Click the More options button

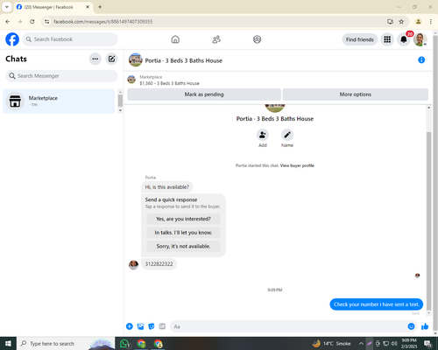[356, 94]
